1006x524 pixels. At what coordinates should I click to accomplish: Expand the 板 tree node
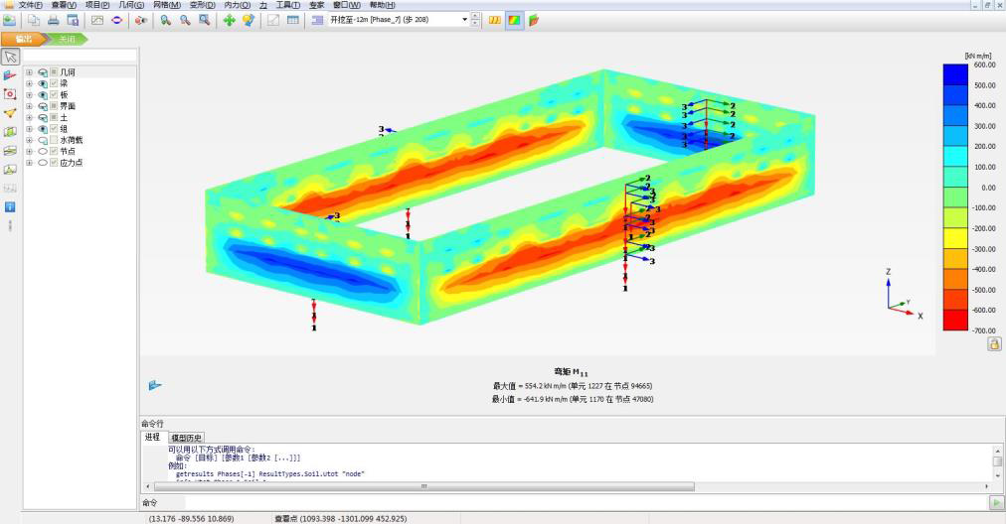coord(29,95)
